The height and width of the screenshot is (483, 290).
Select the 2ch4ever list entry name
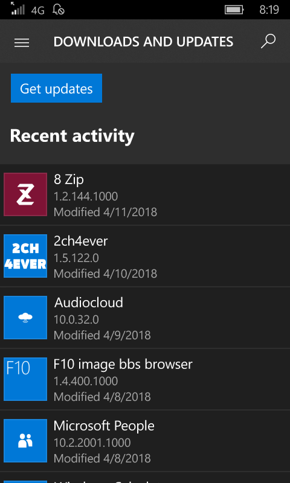(x=81, y=241)
